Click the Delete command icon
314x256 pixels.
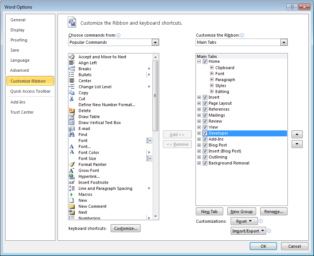point(72,111)
